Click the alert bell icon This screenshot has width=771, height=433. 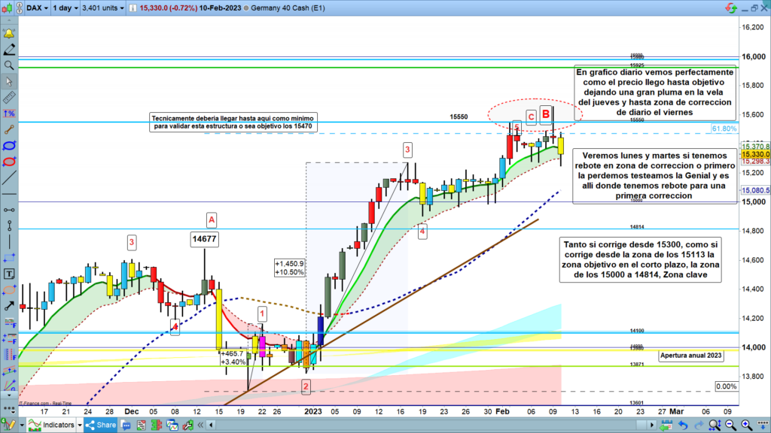(x=9, y=34)
